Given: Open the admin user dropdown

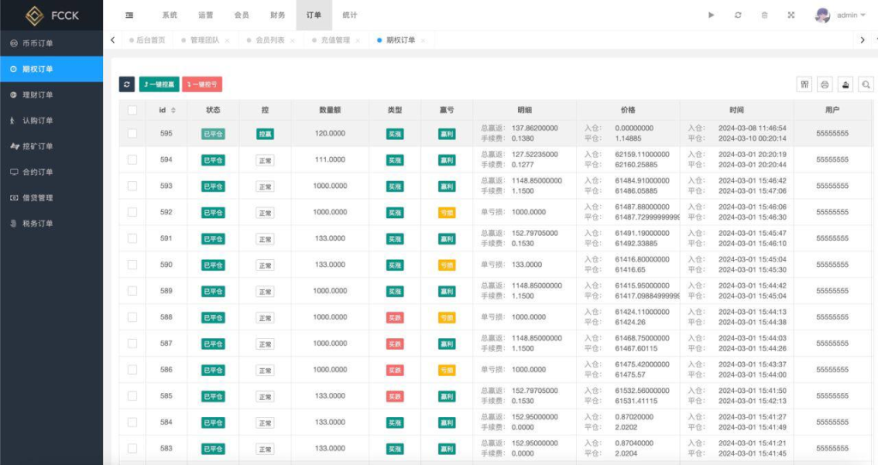Looking at the screenshot, I should pos(851,15).
